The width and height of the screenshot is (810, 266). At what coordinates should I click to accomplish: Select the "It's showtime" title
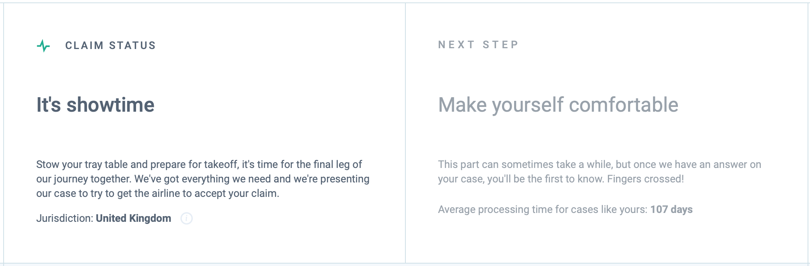95,105
